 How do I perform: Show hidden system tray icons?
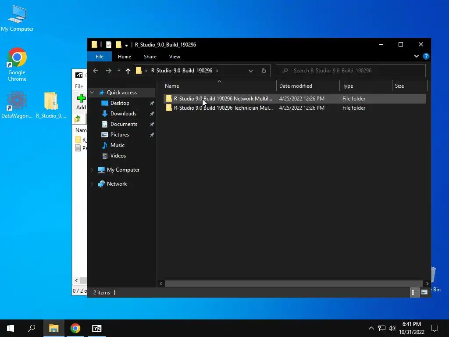tap(371, 328)
